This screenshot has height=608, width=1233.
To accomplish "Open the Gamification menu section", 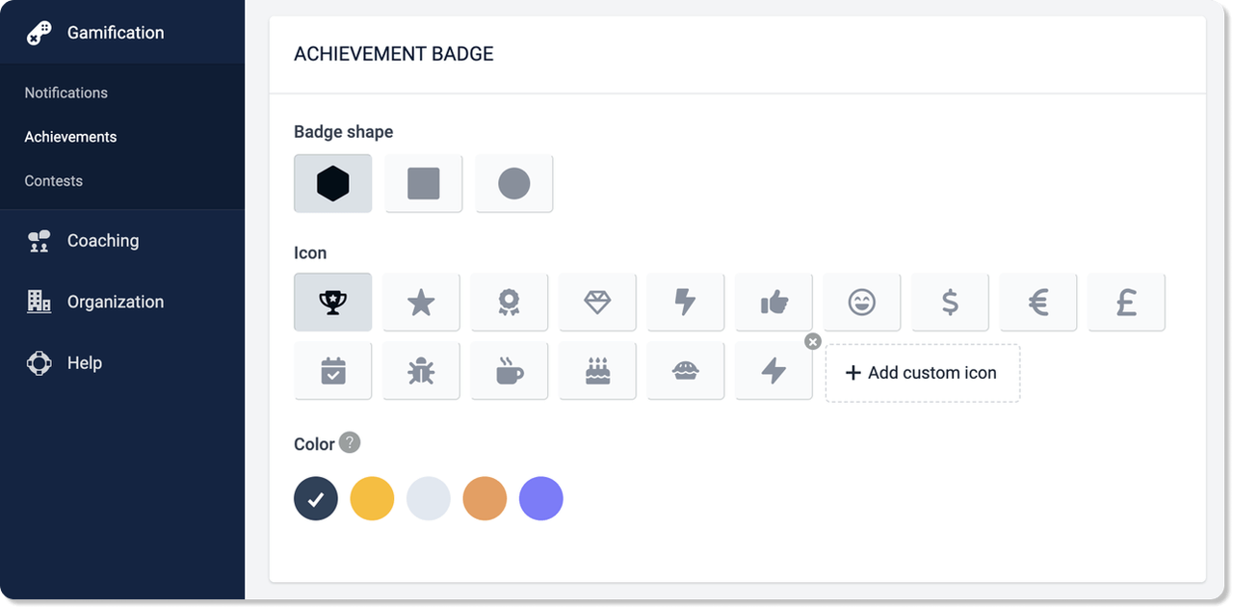I will click(x=116, y=33).
